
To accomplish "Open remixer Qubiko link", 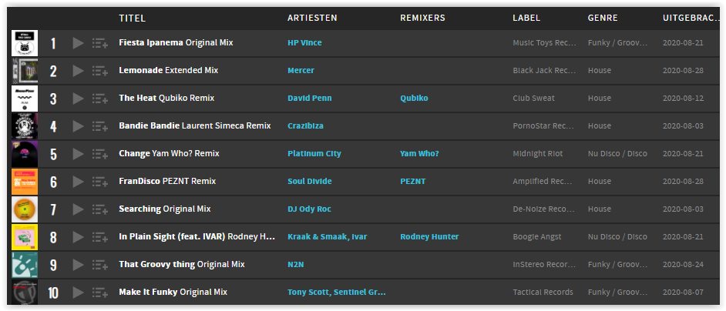I will (414, 98).
